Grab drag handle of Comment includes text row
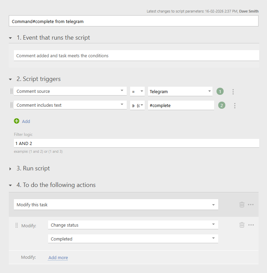This screenshot has height=273, width=267. (x=12, y=105)
